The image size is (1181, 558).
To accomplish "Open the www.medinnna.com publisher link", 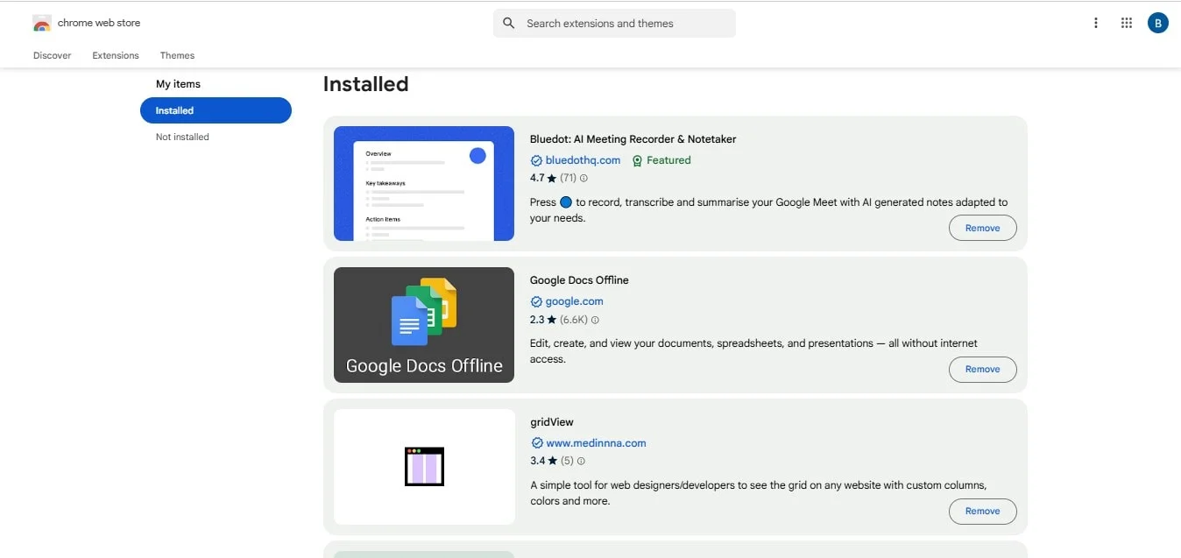I will point(596,443).
